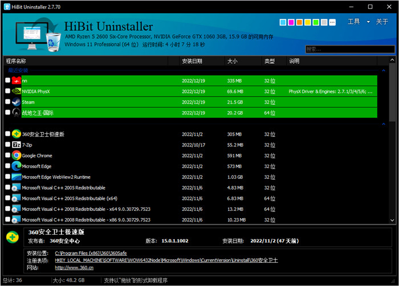Screen dimensions: 399x286
Task: Tick the checkbox for Steam
Action: coord(7,102)
